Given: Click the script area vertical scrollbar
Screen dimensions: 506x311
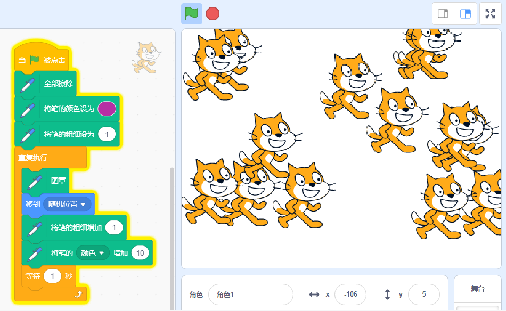Looking at the screenshot, I should point(172,239).
